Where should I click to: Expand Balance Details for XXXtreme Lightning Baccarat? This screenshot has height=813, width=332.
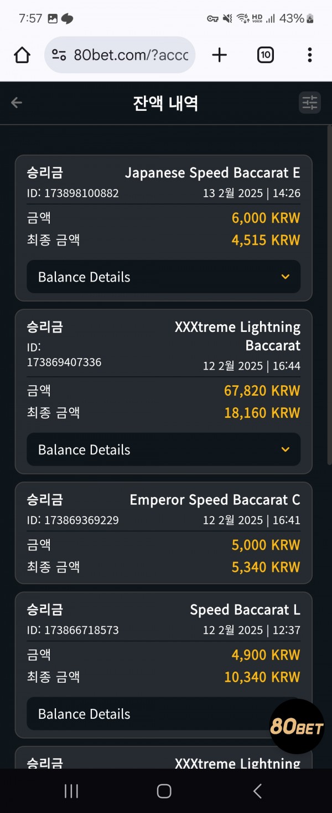click(x=164, y=449)
